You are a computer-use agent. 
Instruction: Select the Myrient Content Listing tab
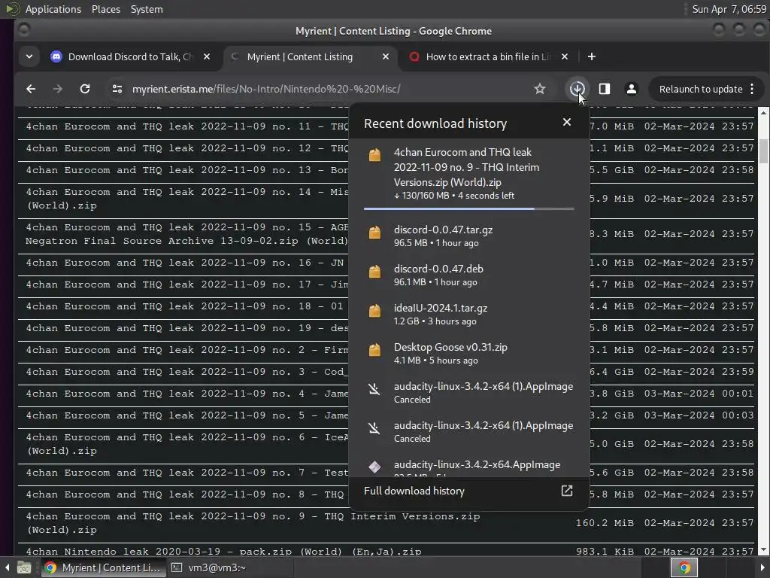point(310,57)
